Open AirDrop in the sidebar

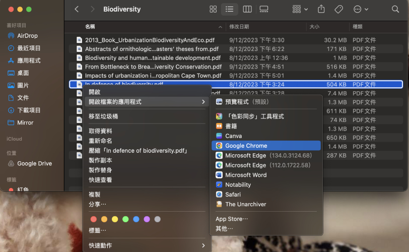23,36
